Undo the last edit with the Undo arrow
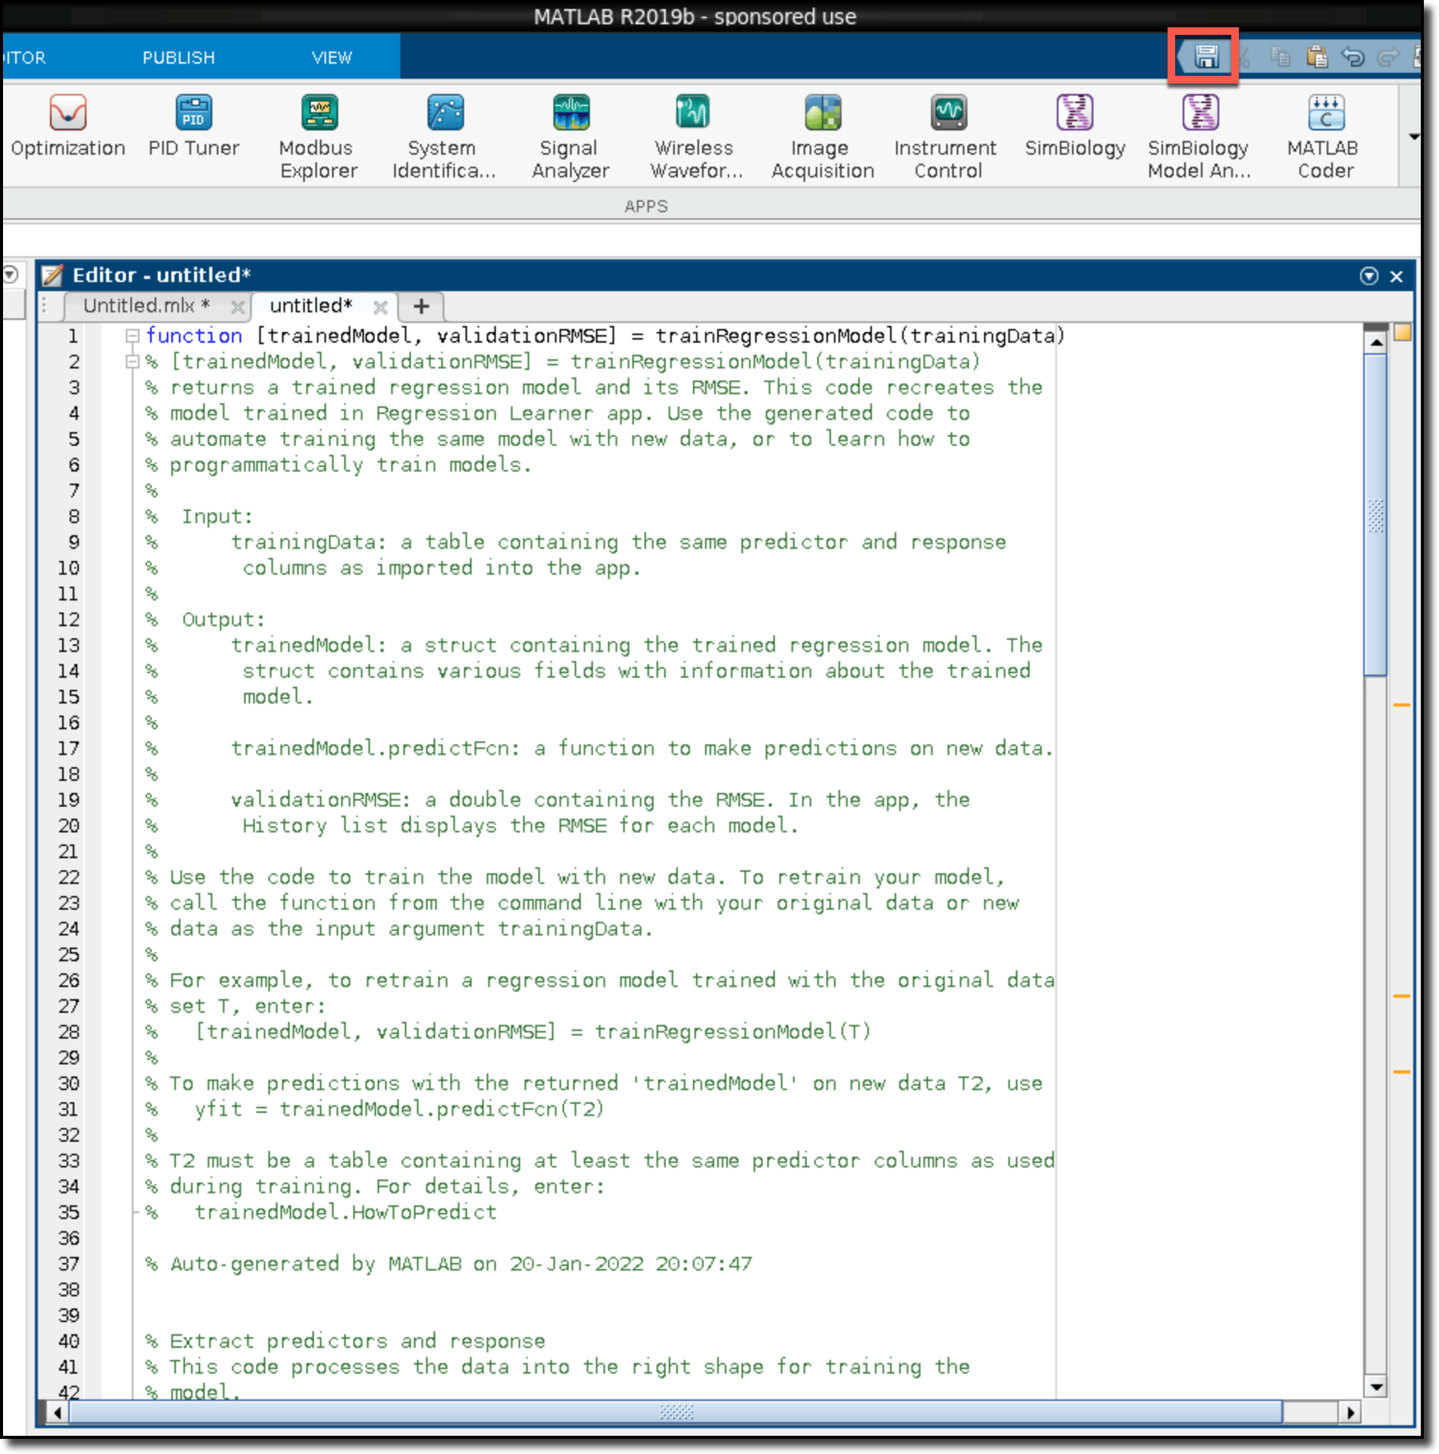The width and height of the screenshot is (1439, 1454). [x=1353, y=57]
